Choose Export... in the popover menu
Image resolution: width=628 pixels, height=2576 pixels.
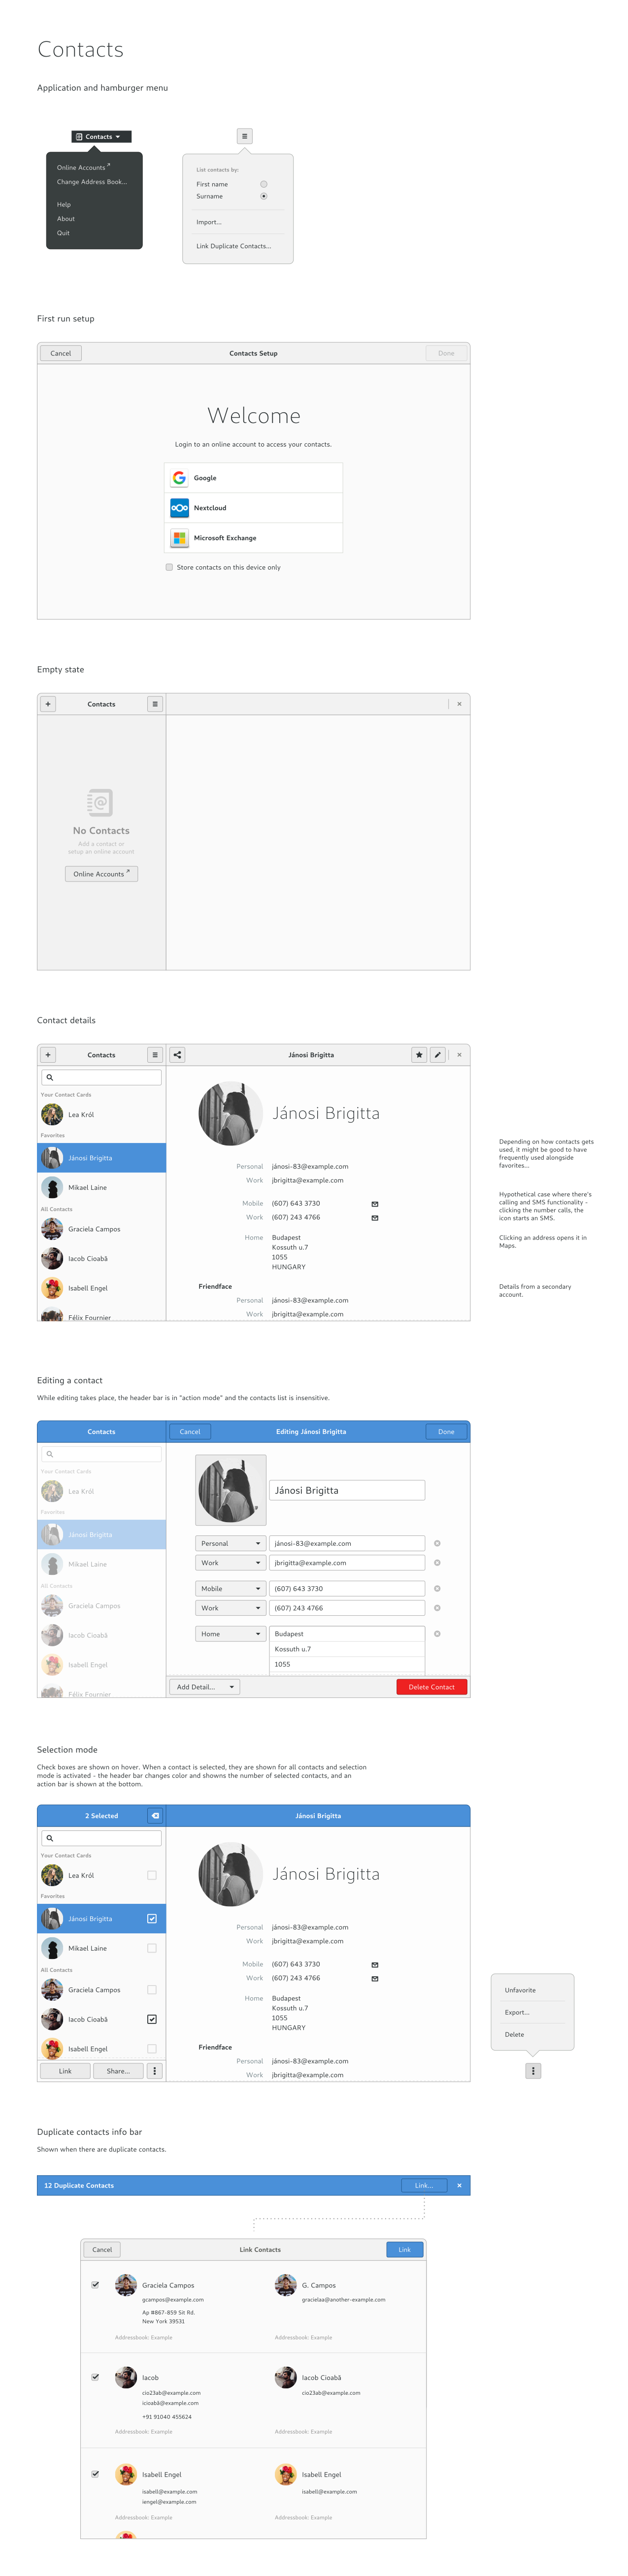click(x=517, y=2012)
